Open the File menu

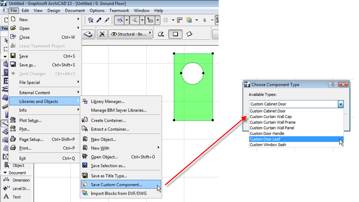coord(14,10)
